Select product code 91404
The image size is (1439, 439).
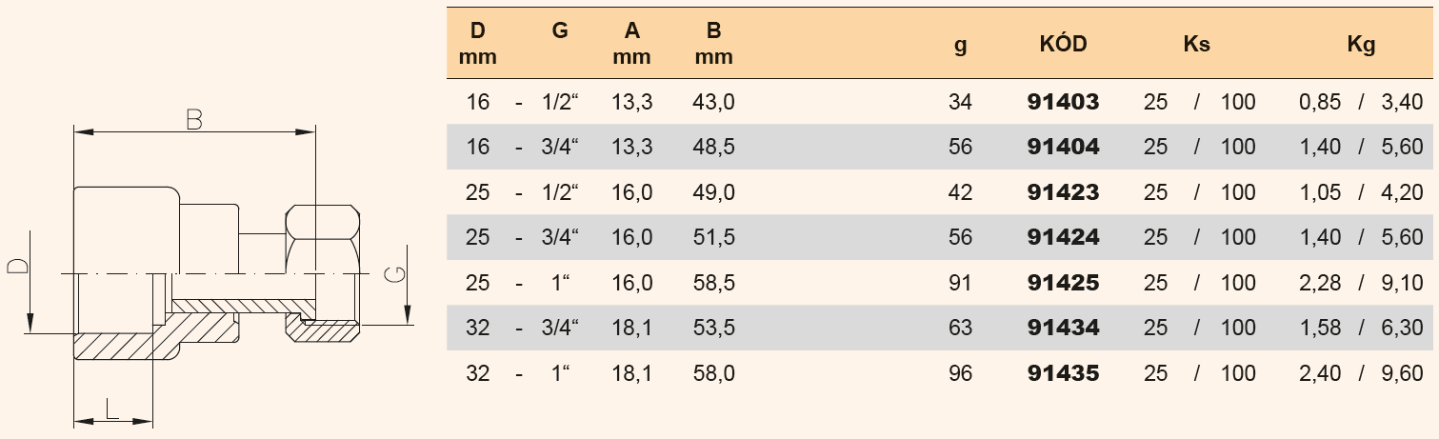pyautogui.click(x=1063, y=147)
